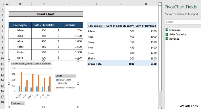Image resolution: width=201 pixels, height=109 pixels.
Task: Click Harry's orange revenue bar in chart
Action: coord(33,83)
